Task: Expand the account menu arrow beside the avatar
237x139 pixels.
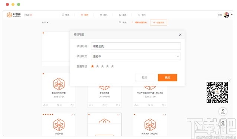Action: 232,15
